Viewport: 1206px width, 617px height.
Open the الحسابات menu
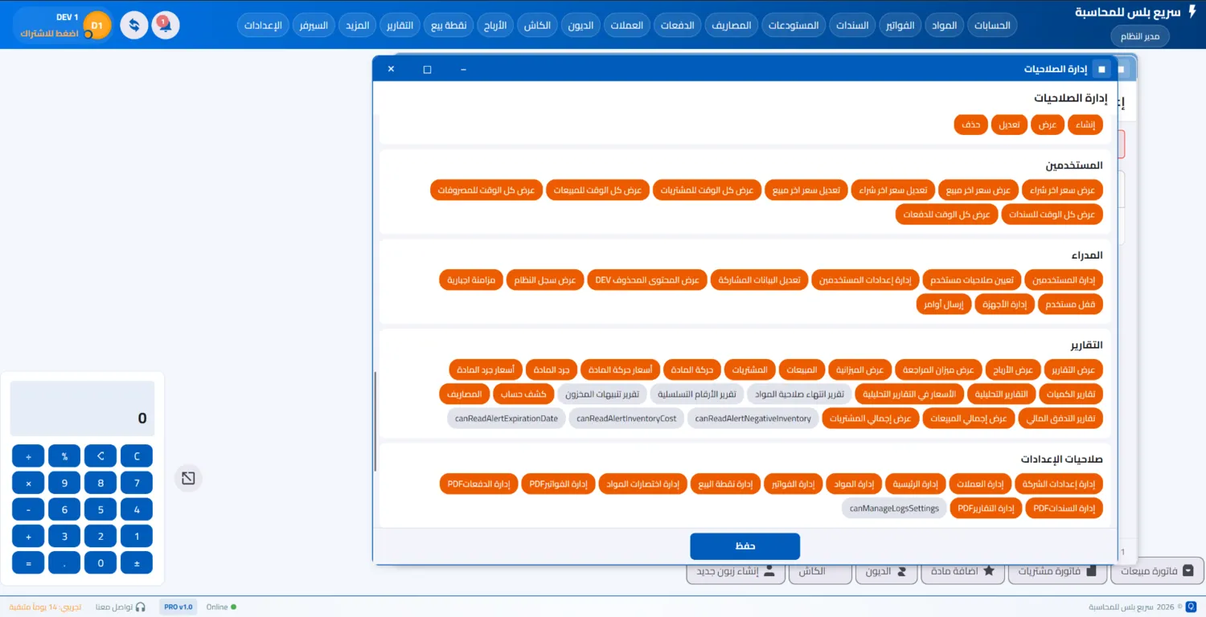pos(992,25)
